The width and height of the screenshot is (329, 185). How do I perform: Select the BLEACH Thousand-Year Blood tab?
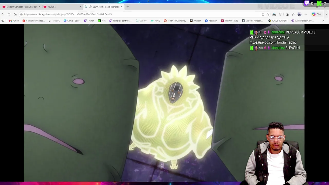(104, 7)
